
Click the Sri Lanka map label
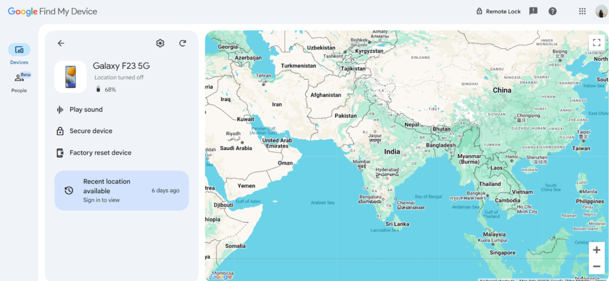397,224
